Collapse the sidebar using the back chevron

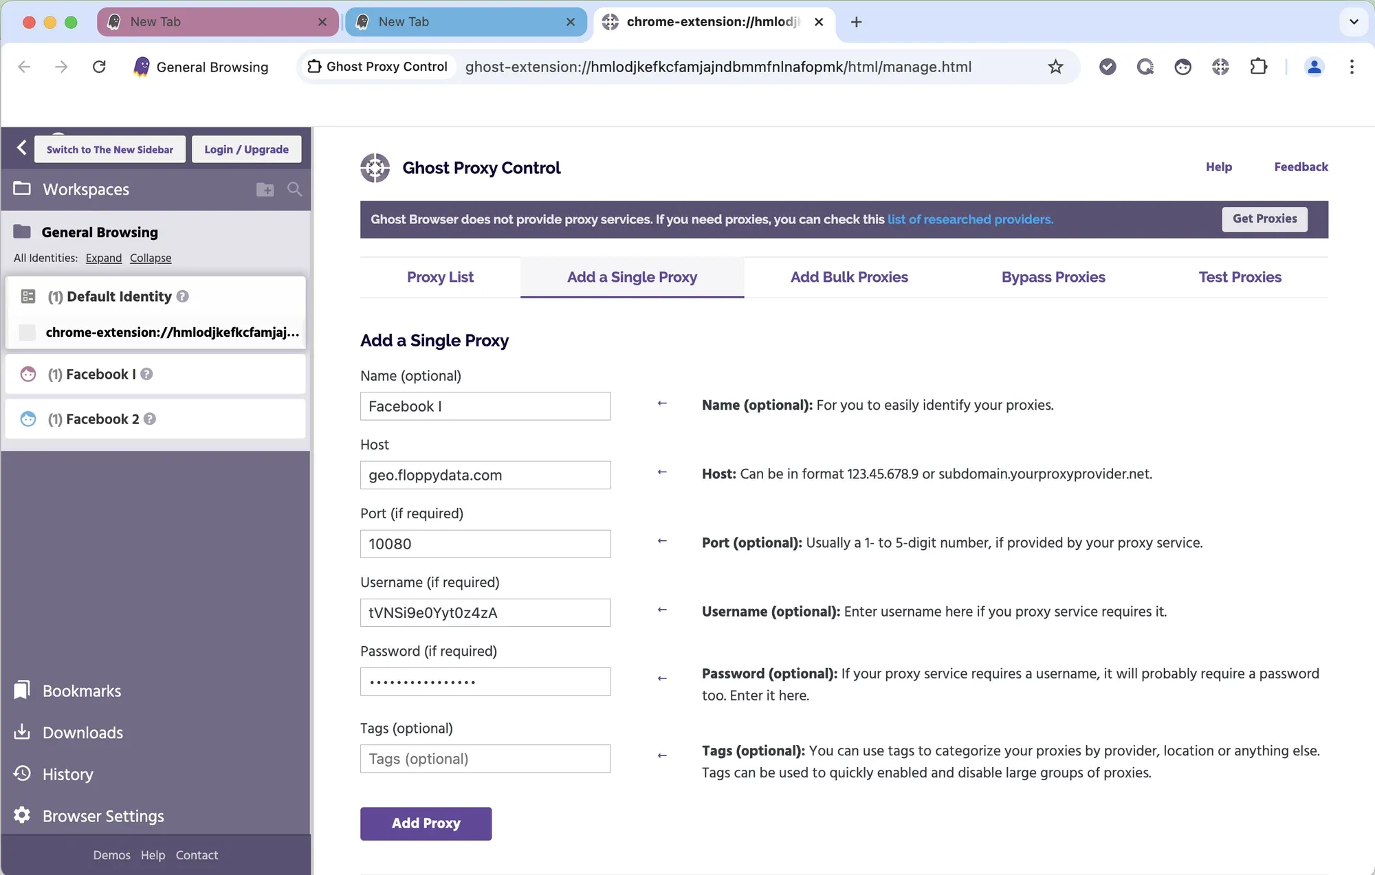tap(22, 148)
